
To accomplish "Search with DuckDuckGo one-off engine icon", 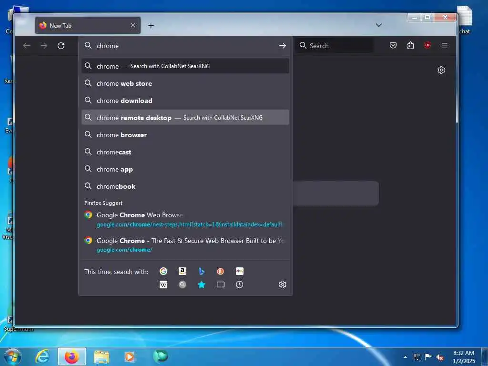I will [x=220, y=271].
